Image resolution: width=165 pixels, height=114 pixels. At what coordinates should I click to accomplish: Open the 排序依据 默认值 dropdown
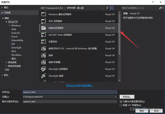pos(90,8)
